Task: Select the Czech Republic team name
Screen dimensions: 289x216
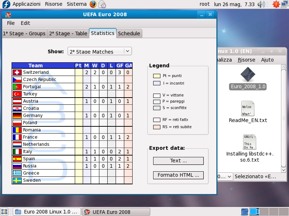Action: click(40, 80)
